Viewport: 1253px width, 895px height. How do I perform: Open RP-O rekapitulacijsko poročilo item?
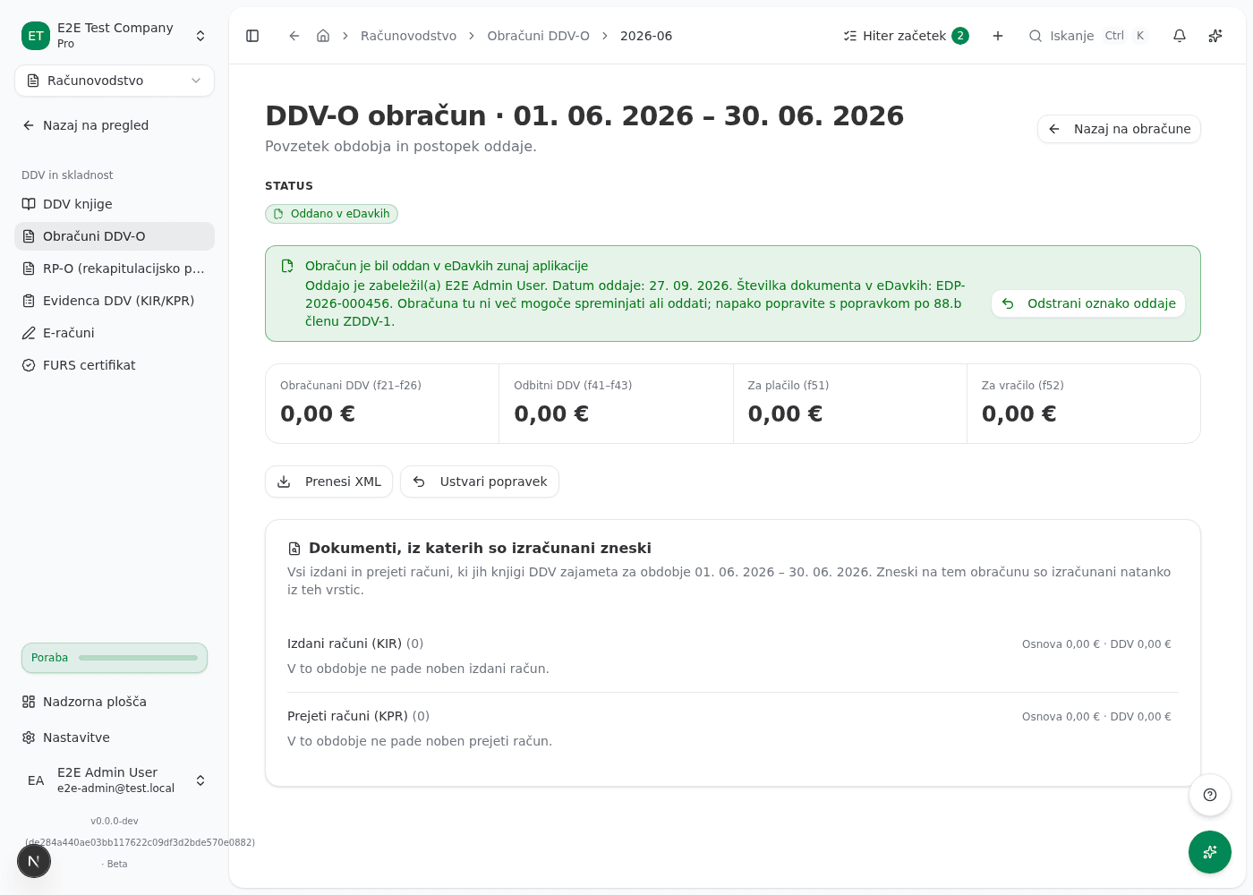pos(115,268)
